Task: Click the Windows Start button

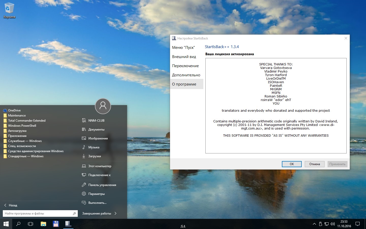Action: [x=6, y=224]
